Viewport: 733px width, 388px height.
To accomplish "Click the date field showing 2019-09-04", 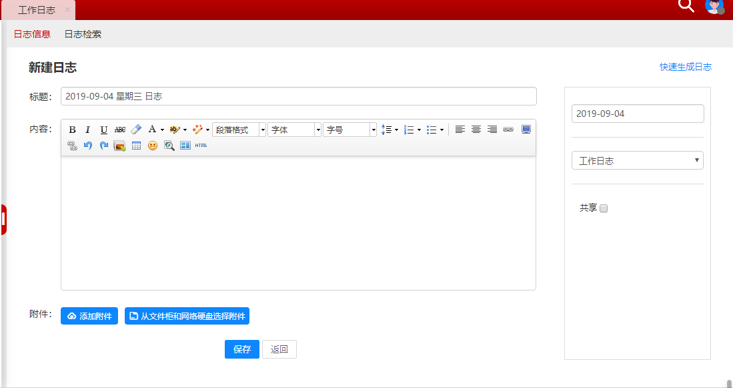I will point(637,114).
